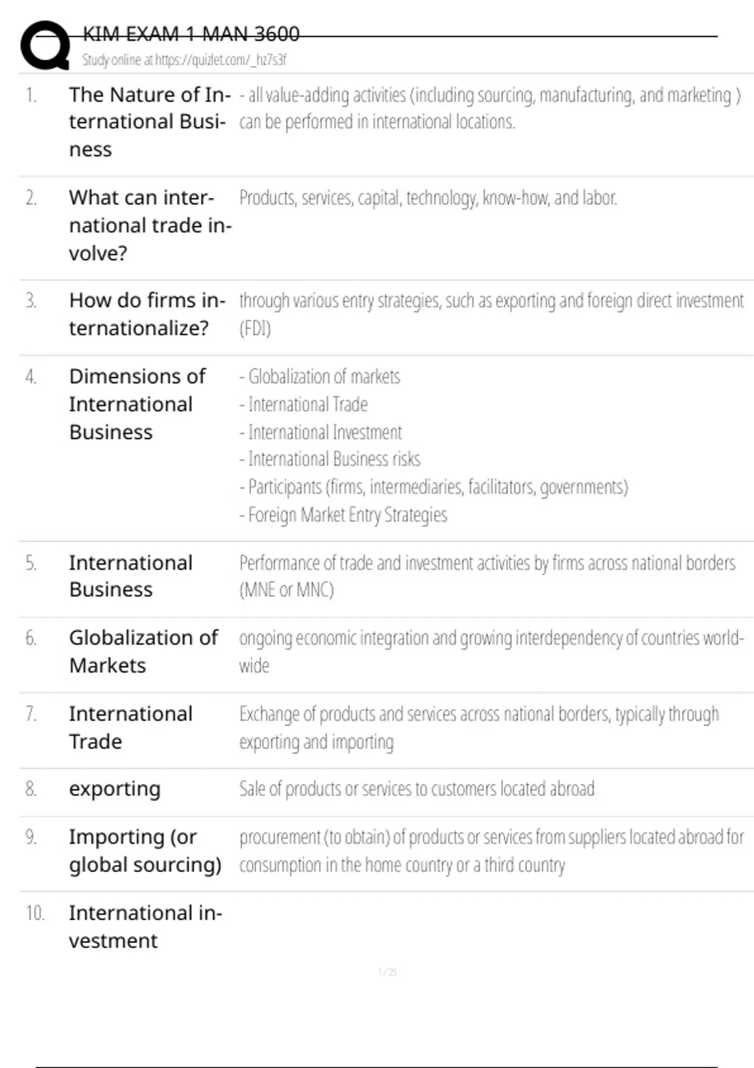
Task: Click the 'Dimensions of International Business' term
Action: pyautogui.click(x=137, y=404)
